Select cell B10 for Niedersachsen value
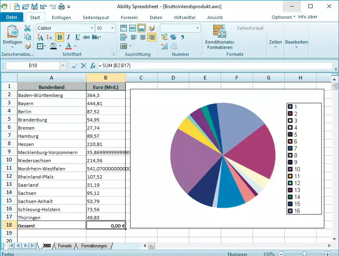The width and height of the screenshot is (339, 256). tap(106, 161)
